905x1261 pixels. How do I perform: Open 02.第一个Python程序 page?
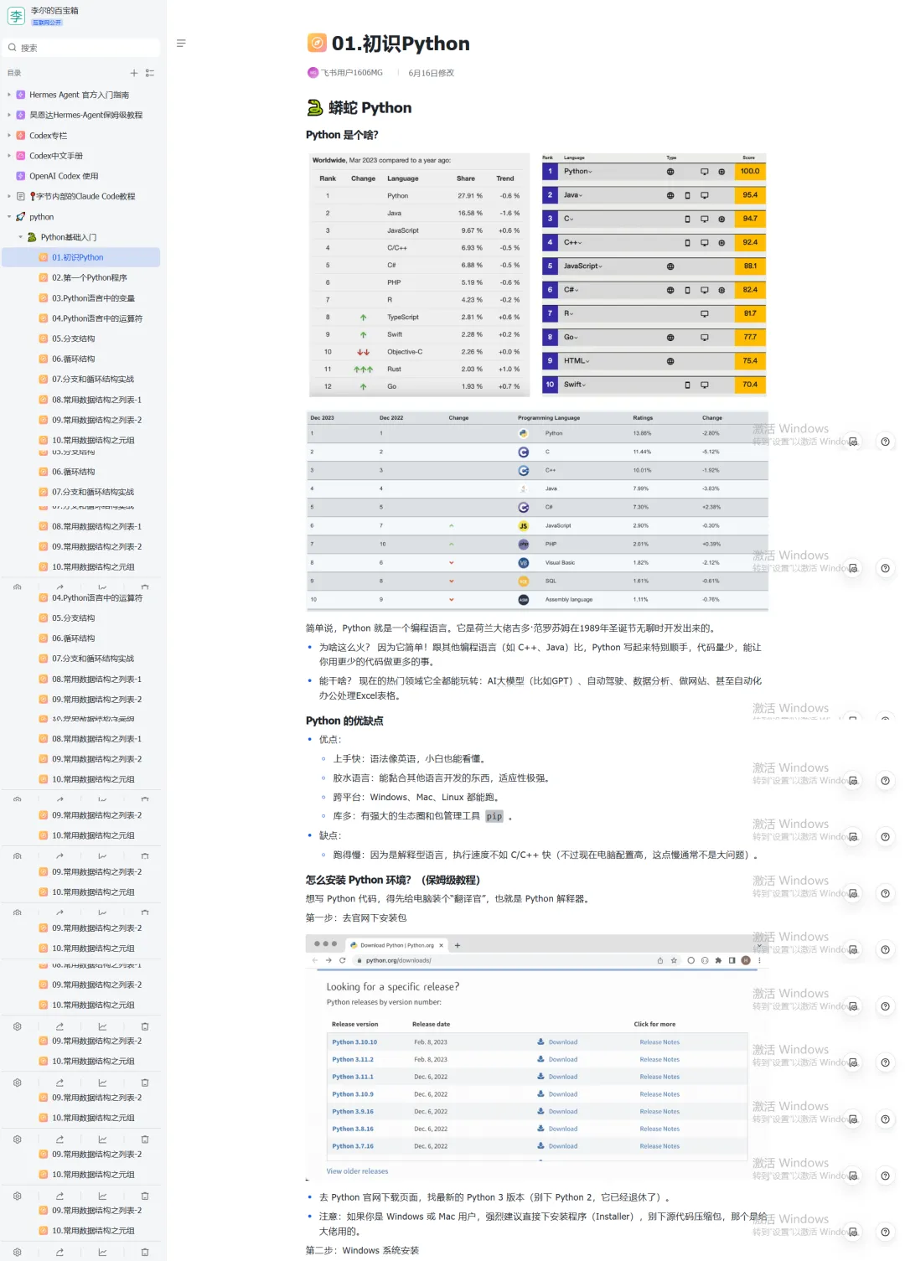90,277
